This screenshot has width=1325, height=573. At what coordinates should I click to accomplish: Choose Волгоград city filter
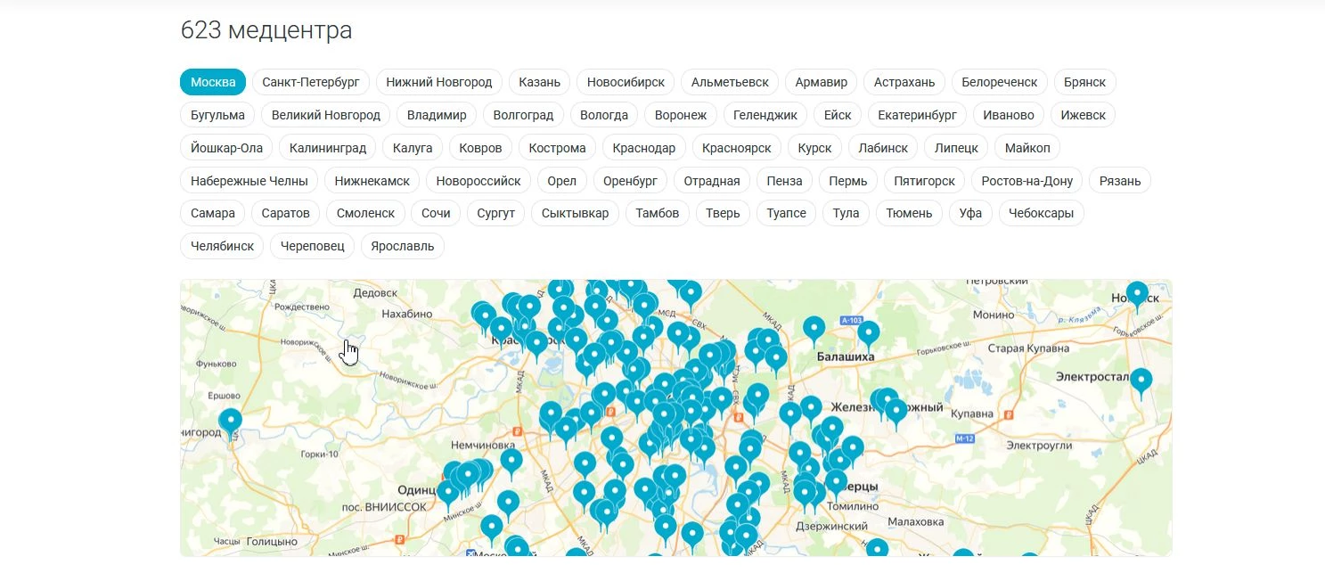pyautogui.click(x=523, y=115)
